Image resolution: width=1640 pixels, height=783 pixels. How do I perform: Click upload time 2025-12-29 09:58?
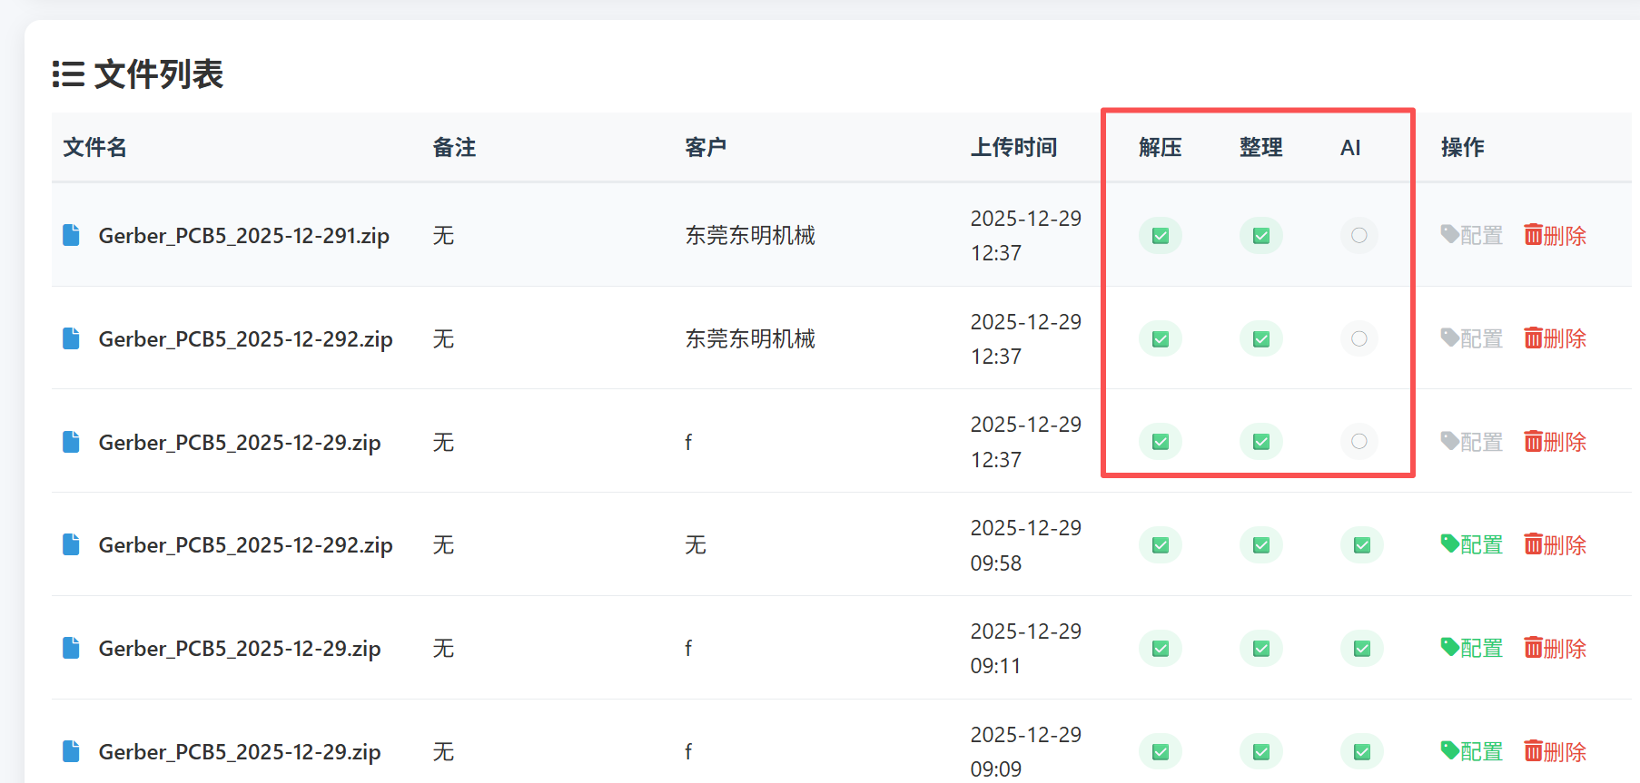pos(1026,545)
